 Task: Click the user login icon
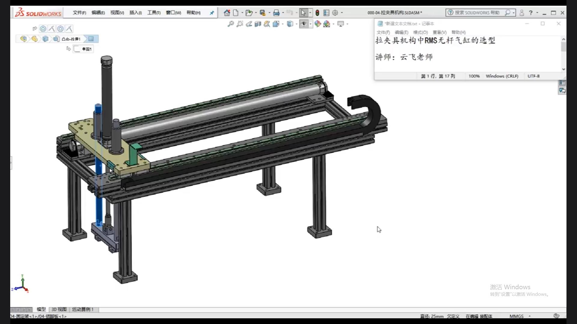pyautogui.click(x=522, y=13)
